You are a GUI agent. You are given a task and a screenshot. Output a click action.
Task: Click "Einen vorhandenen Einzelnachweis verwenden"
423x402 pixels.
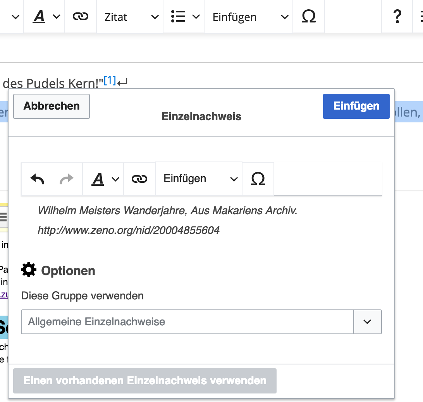click(x=145, y=381)
